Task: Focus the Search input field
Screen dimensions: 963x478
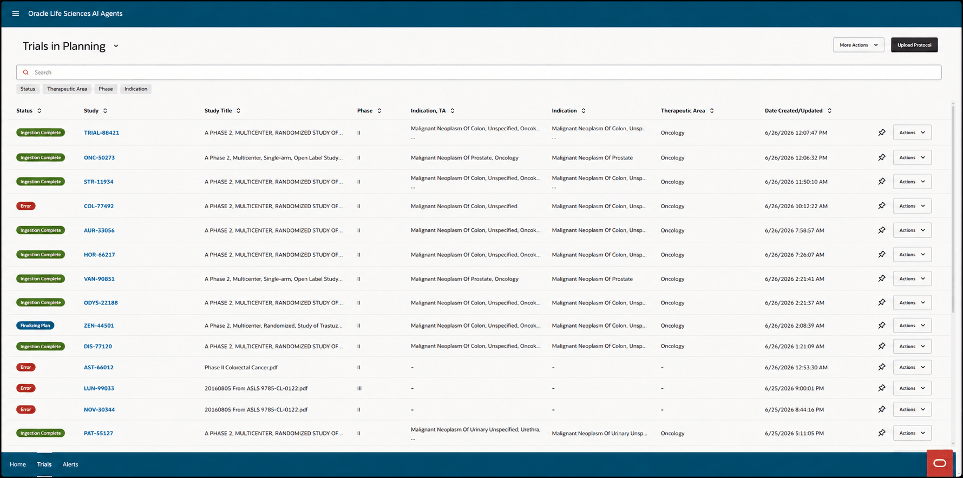Action: coord(479,72)
